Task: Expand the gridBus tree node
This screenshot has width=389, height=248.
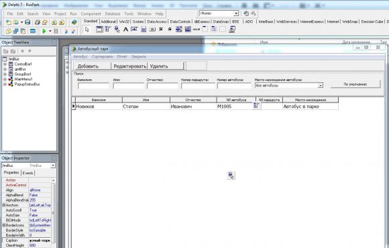Action: pos(5,69)
